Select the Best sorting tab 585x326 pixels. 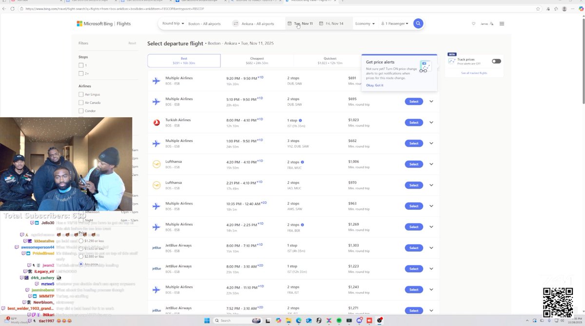[184, 61]
